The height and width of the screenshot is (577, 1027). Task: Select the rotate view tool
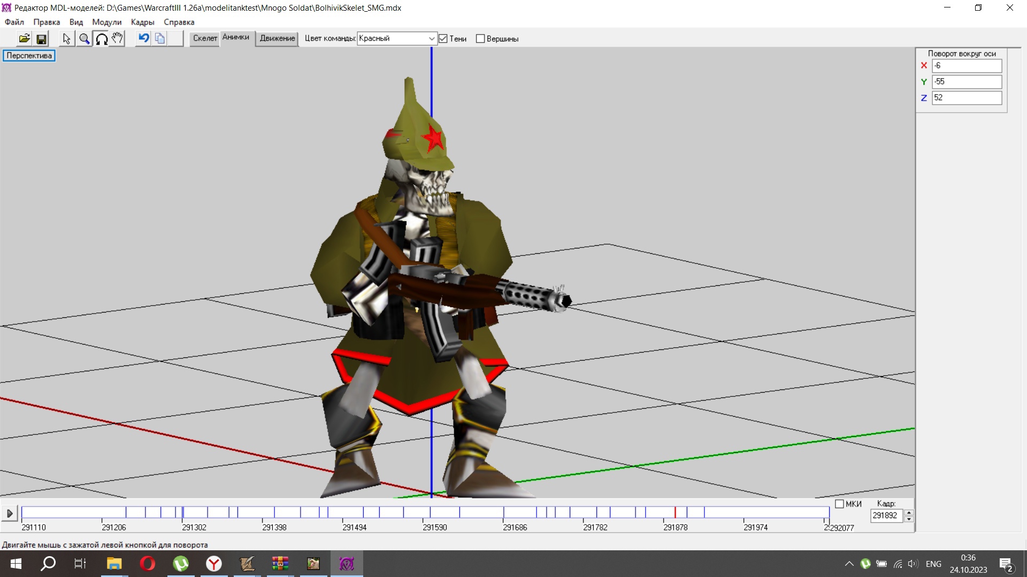coord(101,38)
